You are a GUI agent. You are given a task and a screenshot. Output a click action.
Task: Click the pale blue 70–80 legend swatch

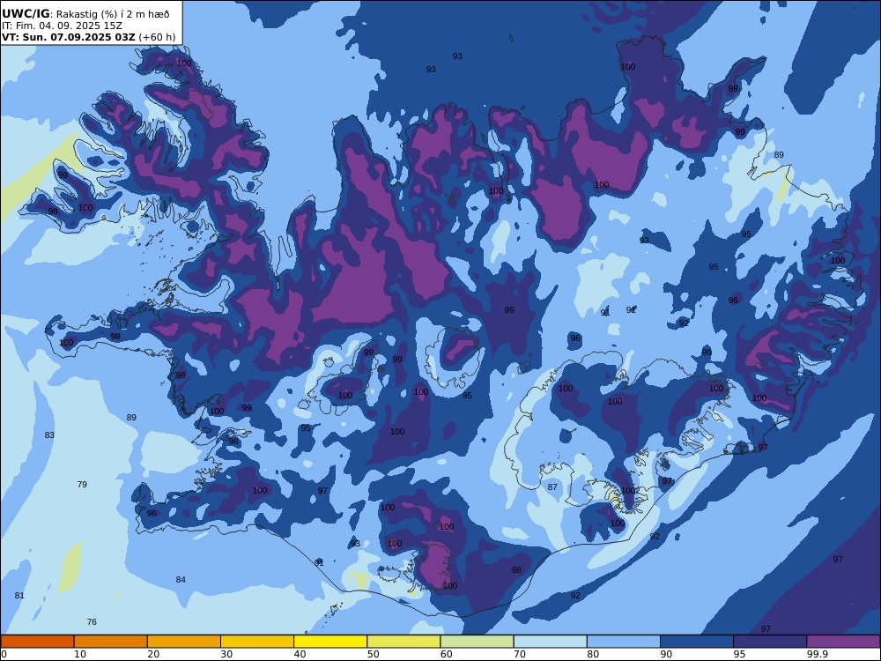551,642
